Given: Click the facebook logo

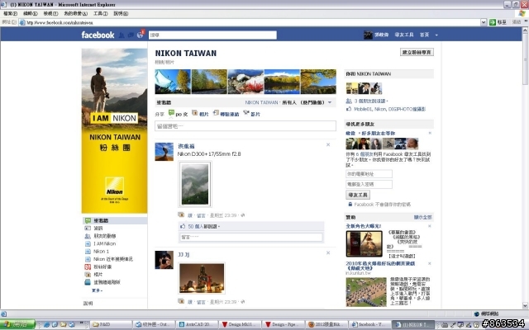Looking at the screenshot, I should [98, 35].
